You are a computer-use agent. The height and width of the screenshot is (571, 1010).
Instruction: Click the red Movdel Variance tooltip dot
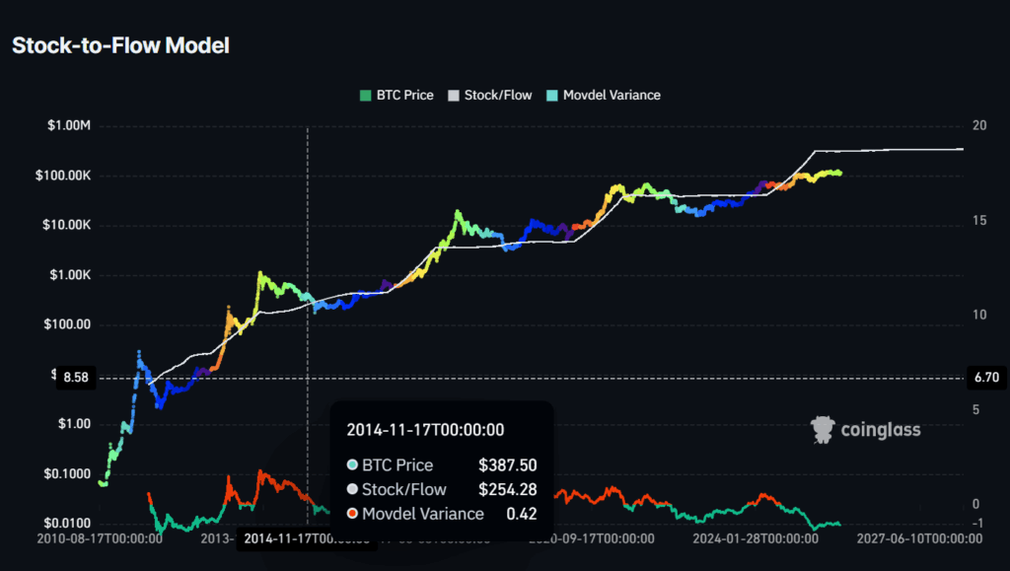coord(352,513)
